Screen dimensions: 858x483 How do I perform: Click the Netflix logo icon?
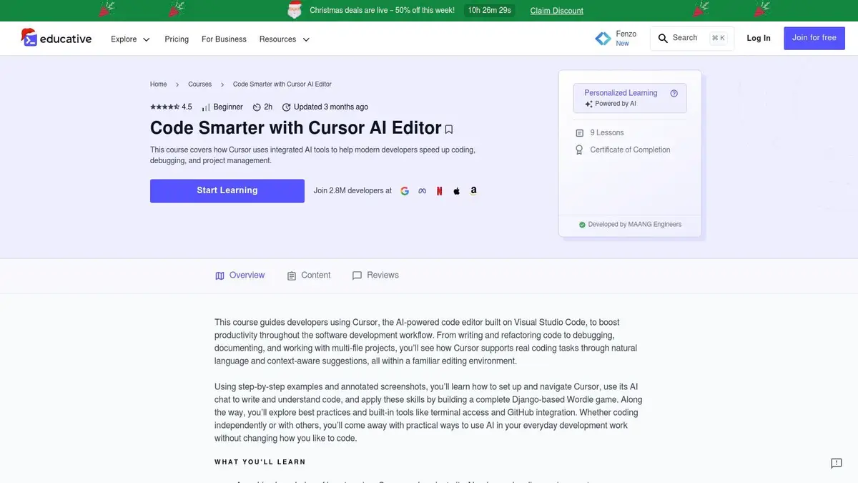click(439, 191)
